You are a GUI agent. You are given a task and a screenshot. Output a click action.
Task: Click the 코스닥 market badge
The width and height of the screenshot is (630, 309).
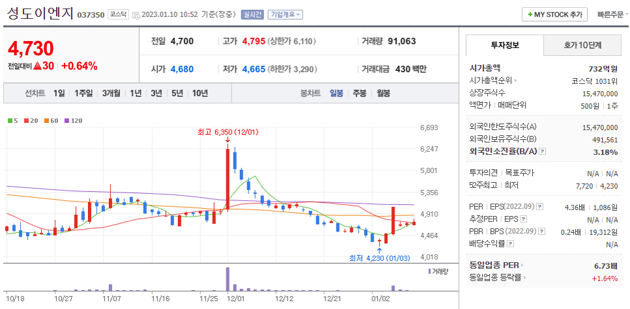[x=118, y=15]
